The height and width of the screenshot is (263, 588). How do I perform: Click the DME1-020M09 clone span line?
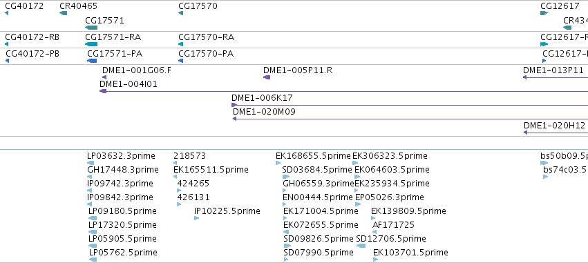pos(410,119)
